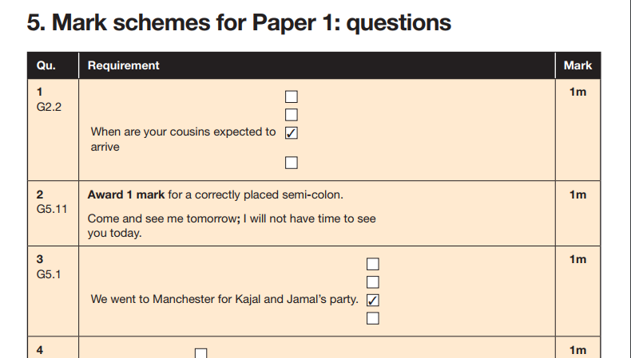The height and width of the screenshot is (358, 631).
Task: Click the "5. Mark schemes for Paper 1" heading
Action: pos(239,23)
